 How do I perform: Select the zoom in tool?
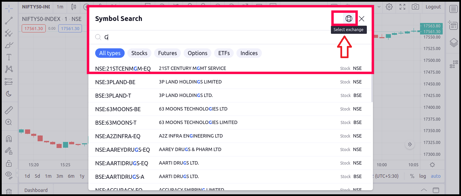click(x=9, y=122)
